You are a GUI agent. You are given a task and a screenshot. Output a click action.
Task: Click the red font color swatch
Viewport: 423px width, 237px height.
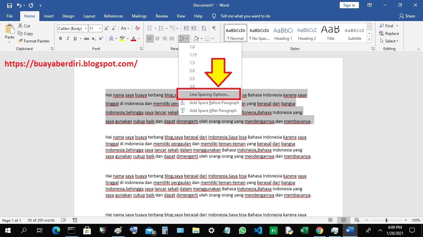(x=134, y=39)
